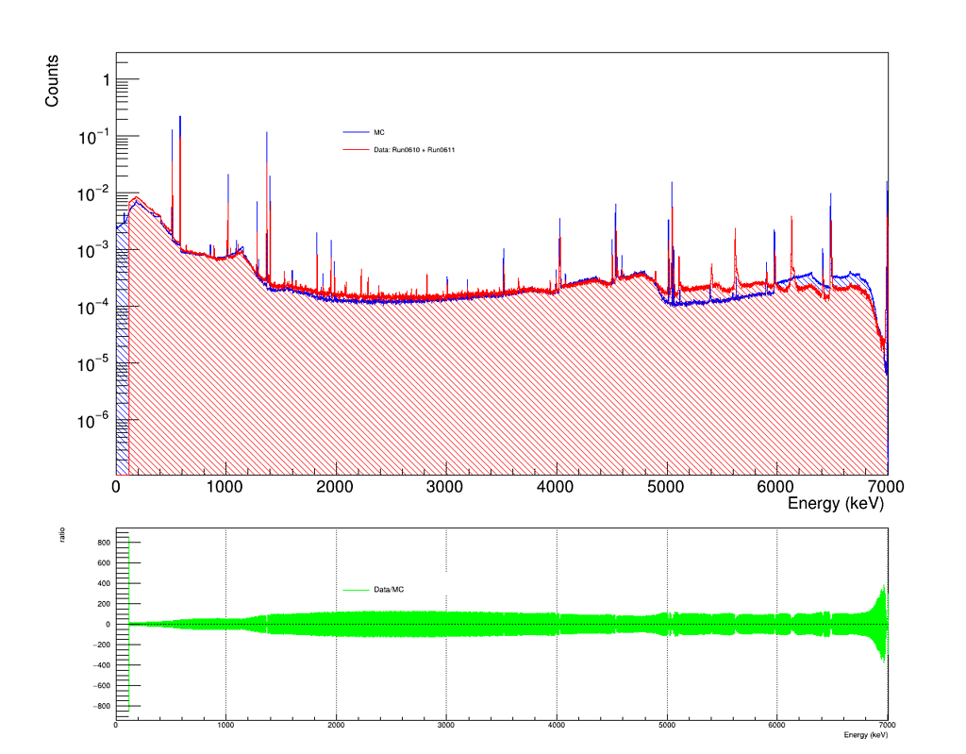Click the MC legend entry
The height and width of the screenshot is (754, 966).
click(364, 132)
